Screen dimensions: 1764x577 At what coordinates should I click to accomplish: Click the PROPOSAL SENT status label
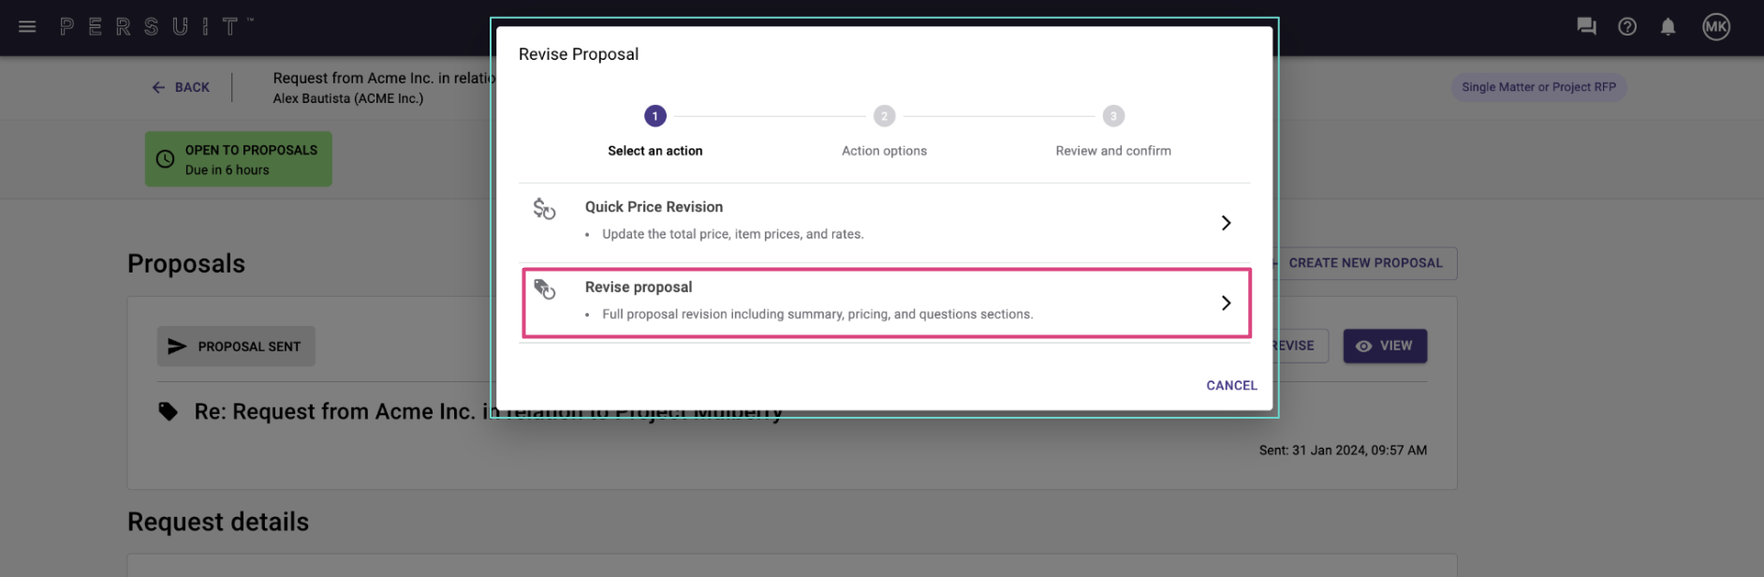pos(235,346)
